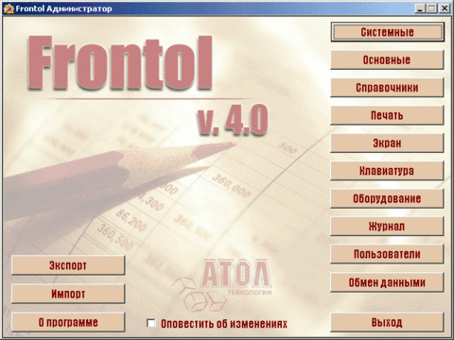Image resolution: width=454 pixels, height=340 pixels.
Task: Open the Обмен данными section
Action: (387, 282)
